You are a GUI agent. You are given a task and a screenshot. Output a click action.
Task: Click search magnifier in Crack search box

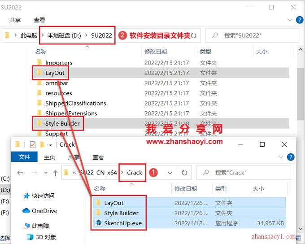click(205, 172)
